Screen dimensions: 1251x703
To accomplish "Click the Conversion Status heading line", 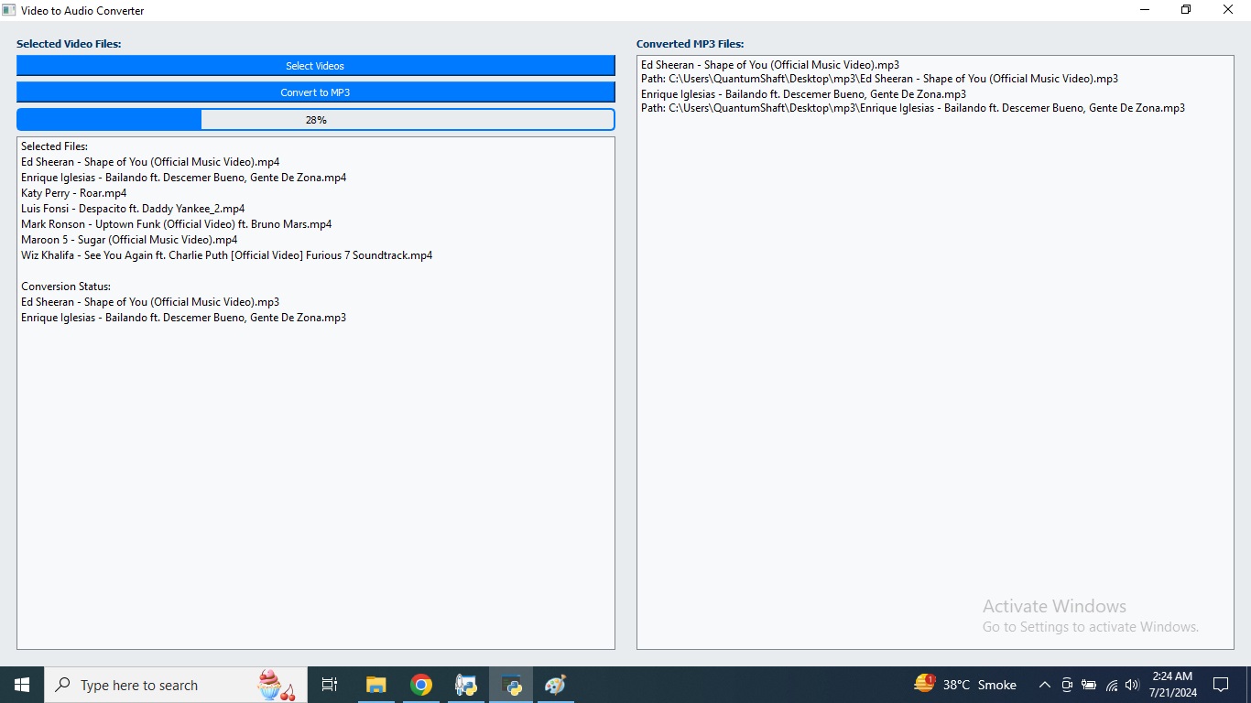I will coord(66,287).
